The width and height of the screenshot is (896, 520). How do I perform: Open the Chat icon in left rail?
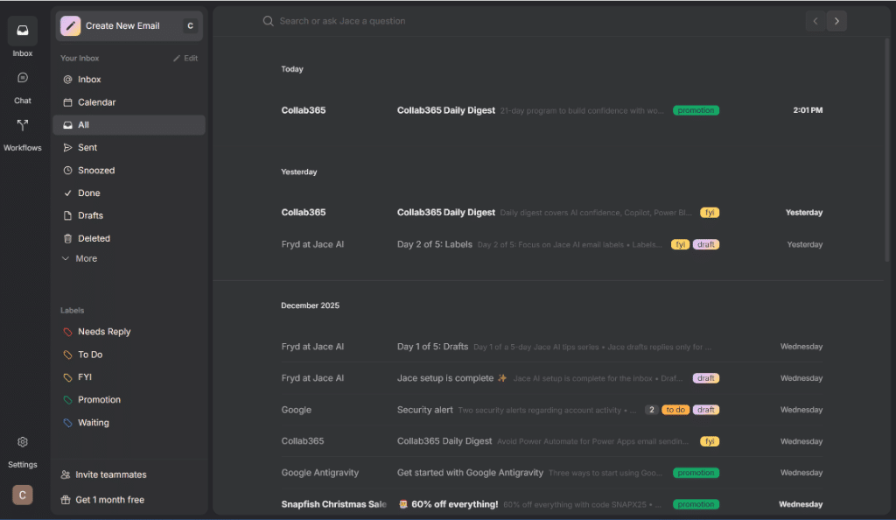(x=23, y=79)
